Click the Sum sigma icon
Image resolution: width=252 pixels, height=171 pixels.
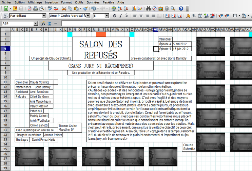[49, 23]
